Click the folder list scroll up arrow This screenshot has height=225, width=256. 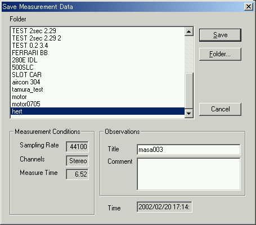188,31
